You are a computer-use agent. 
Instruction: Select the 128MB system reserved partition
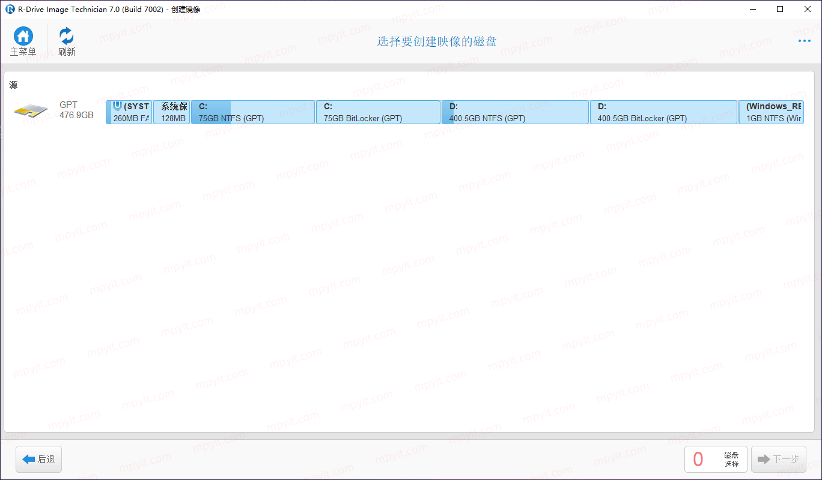click(172, 112)
